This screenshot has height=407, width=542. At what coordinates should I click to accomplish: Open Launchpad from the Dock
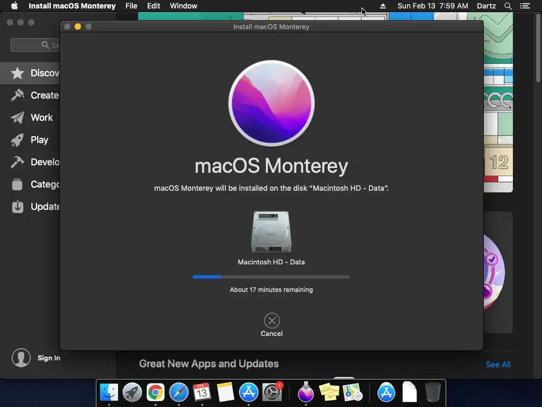[132, 393]
